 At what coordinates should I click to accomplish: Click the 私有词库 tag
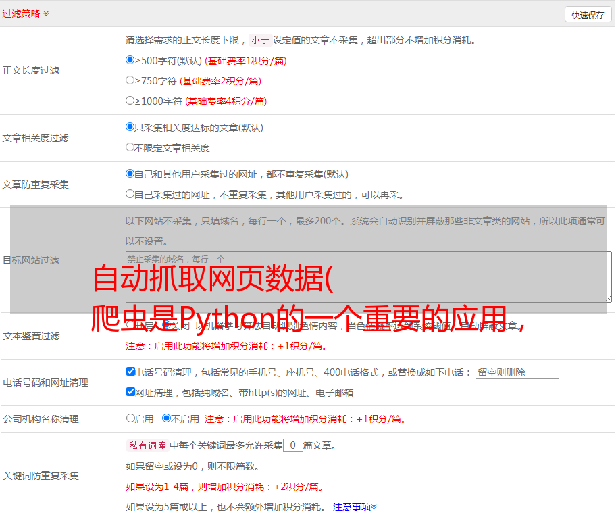147,445
